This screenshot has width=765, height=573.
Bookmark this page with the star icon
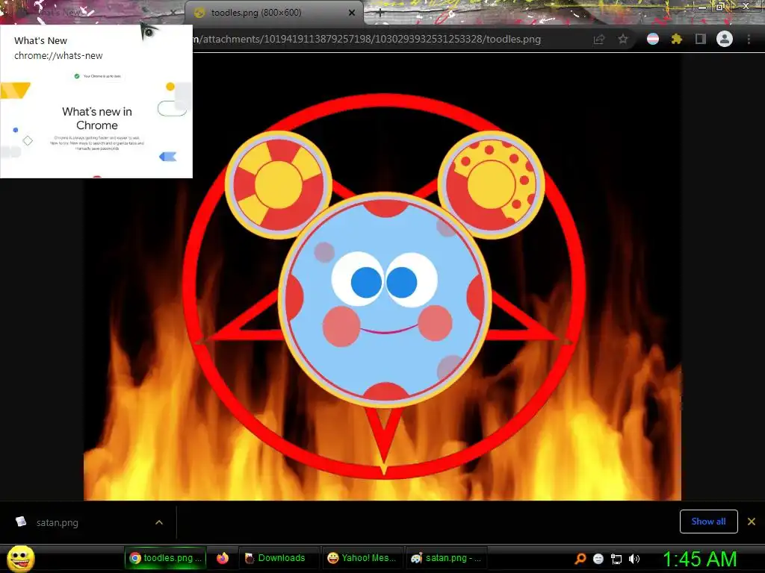623,39
